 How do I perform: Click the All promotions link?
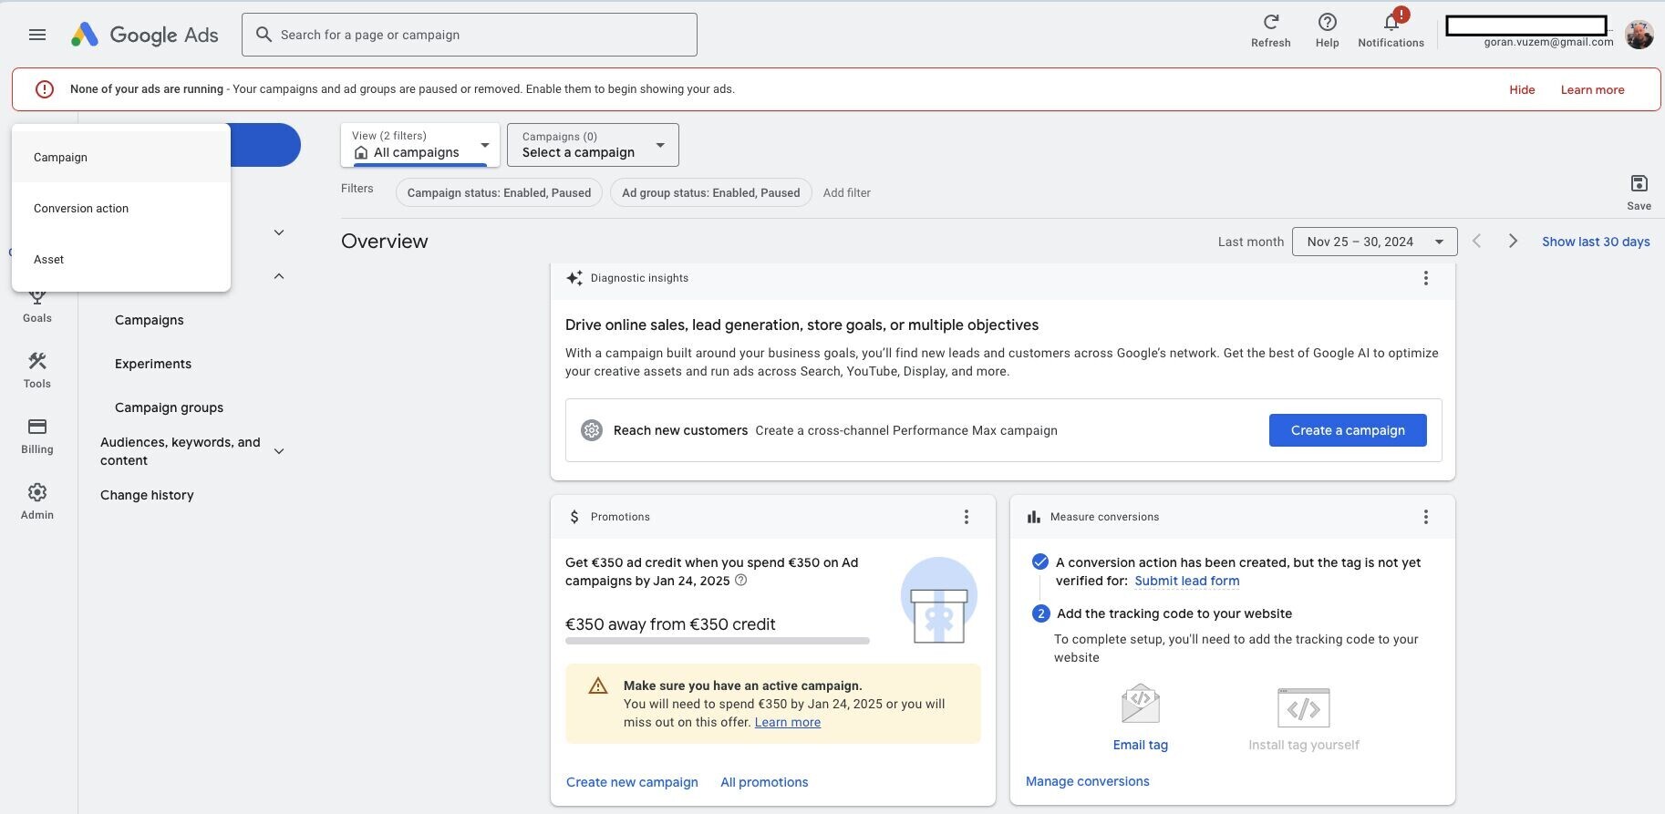[764, 782]
